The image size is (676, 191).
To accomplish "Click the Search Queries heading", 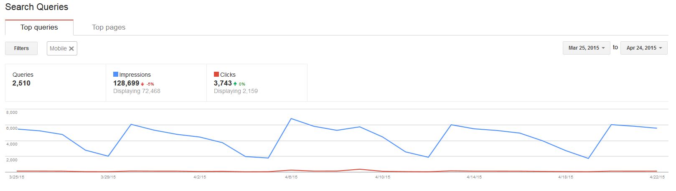I will point(37,7).
